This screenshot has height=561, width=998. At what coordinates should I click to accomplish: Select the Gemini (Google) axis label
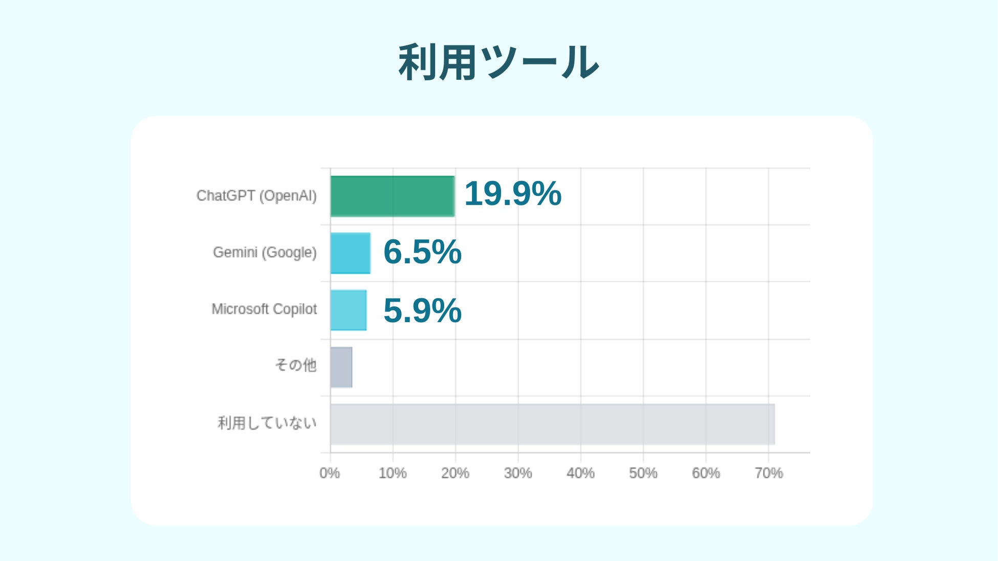click(265, 253)
